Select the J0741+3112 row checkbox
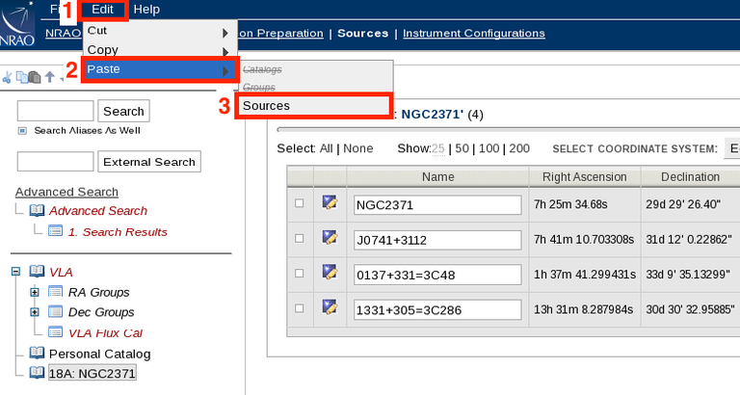The height and width of the screenshot is (395, 740). [299, 238]
